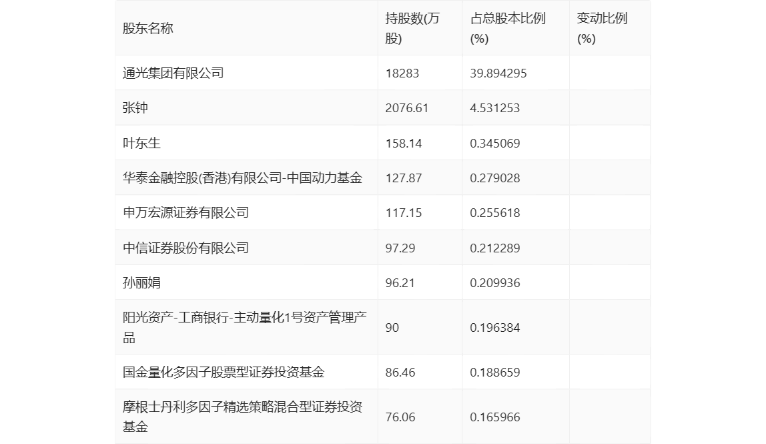This screenshot has height=444, width=766.
Task: Click the value 127.87
Action: click(404, 178)
